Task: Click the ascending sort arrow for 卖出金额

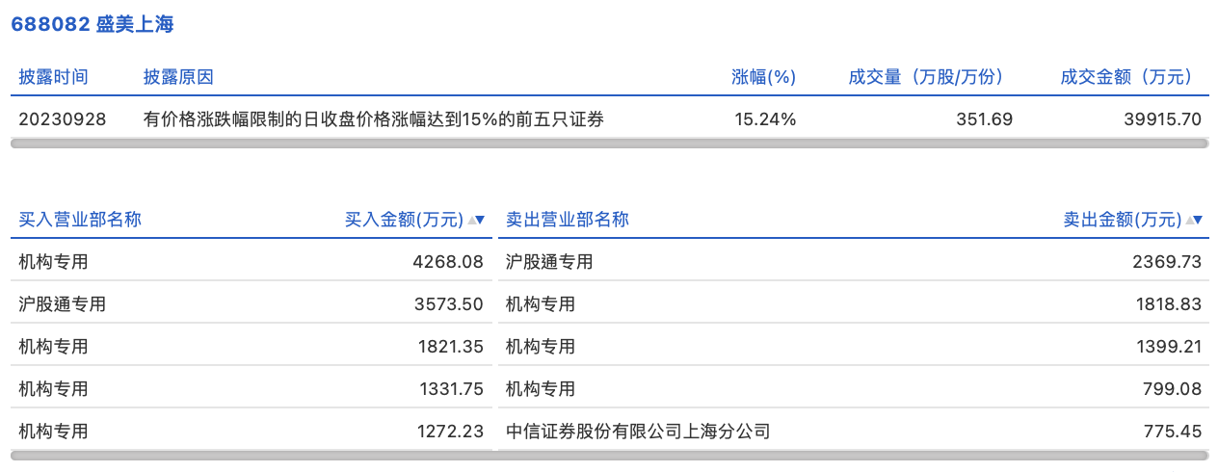Action: (x=1189, y=221)
